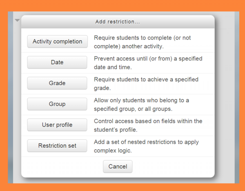
Task: Open the User profile restriction
Action: (57, 125)
